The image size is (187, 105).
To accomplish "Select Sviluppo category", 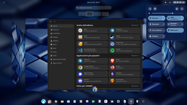I will pos(61,37).
